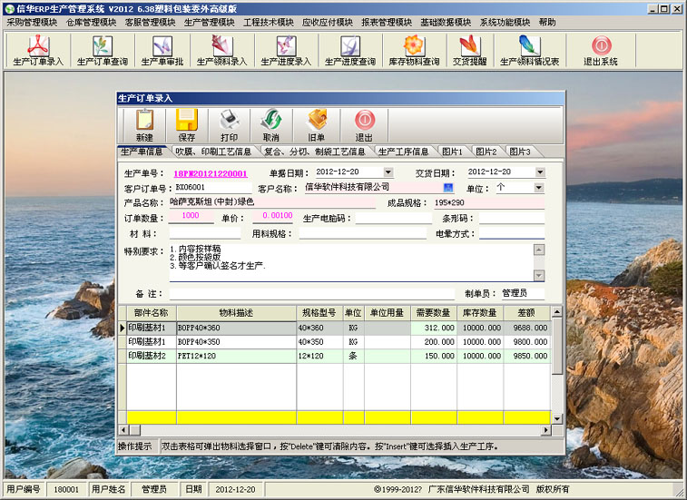Click the 取消 (Cancel) toolbar icon
Screen dimensions: 687x500
tap(270, 124)
